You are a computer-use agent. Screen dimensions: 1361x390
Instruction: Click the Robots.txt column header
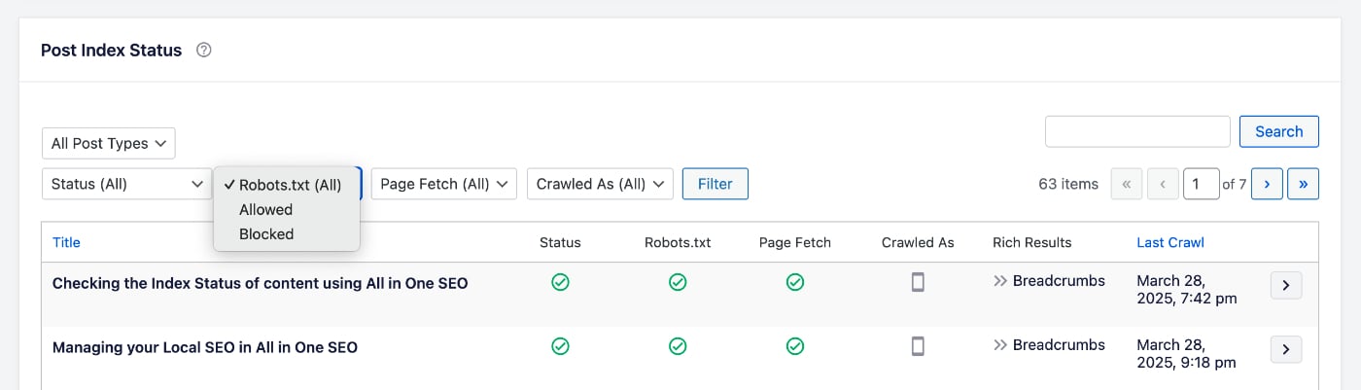pos(678,242)
